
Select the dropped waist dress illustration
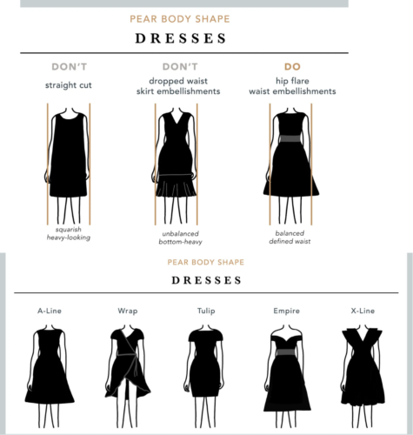pos(176,164)
